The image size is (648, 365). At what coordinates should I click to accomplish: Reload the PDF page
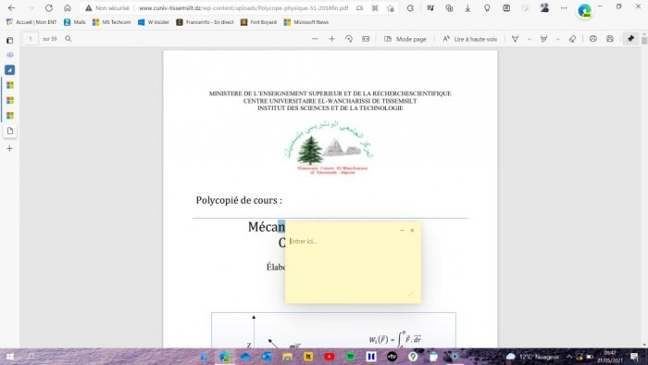click(49, 7)
